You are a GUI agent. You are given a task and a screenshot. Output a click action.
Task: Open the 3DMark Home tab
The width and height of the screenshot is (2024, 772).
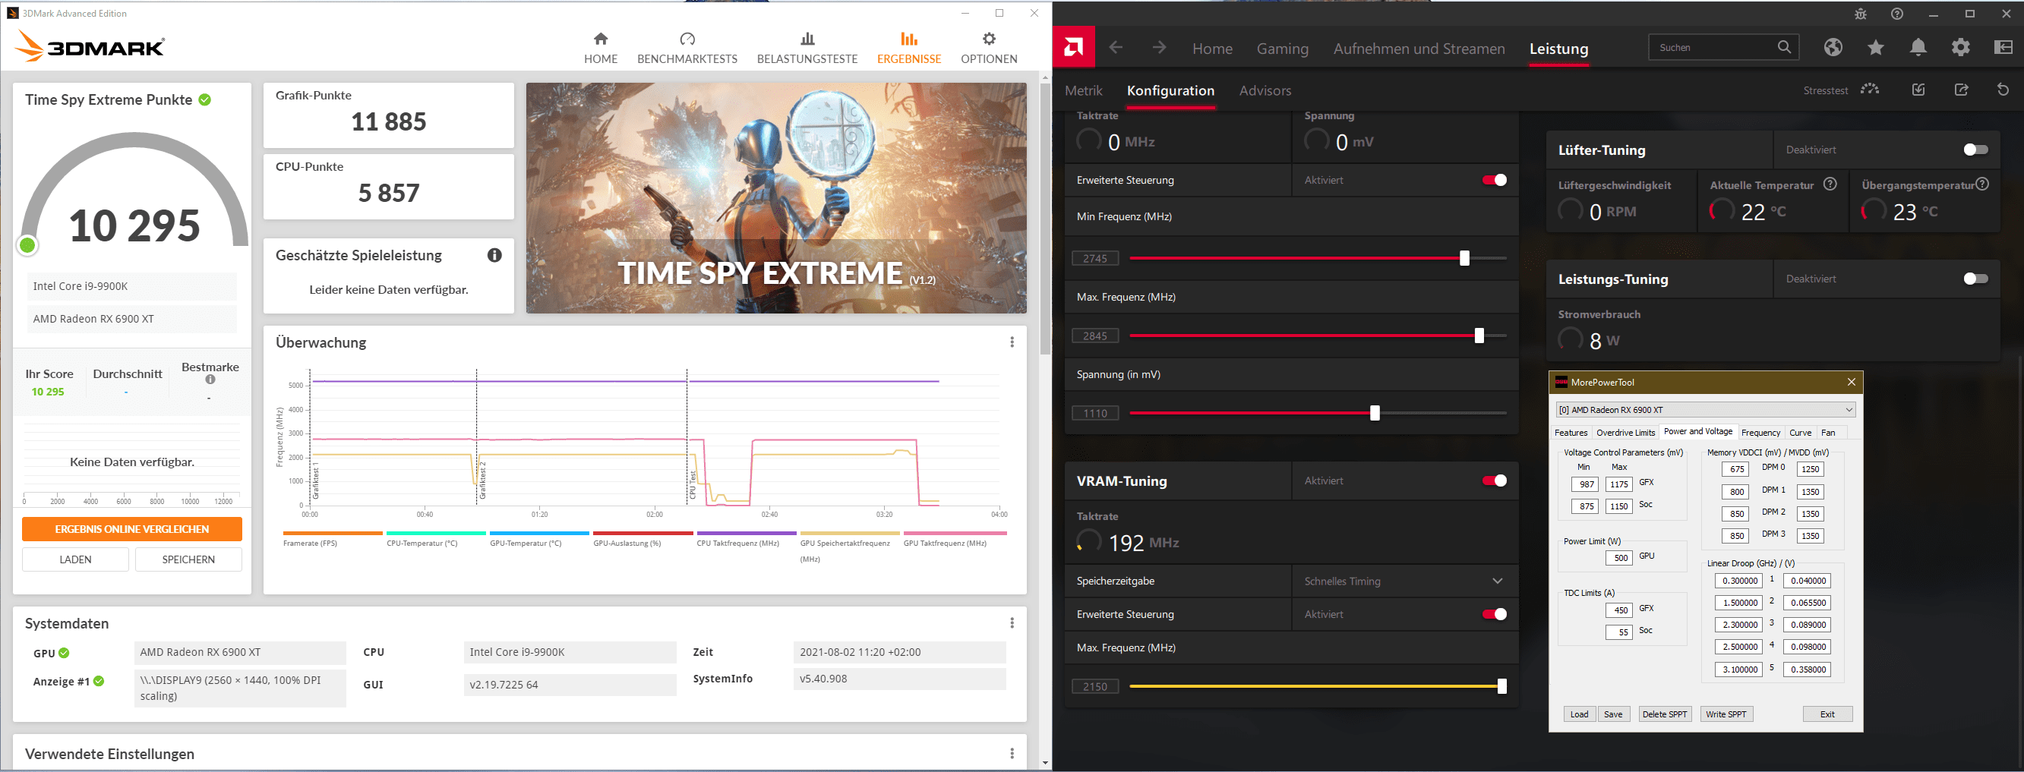[x=600, y=48]
